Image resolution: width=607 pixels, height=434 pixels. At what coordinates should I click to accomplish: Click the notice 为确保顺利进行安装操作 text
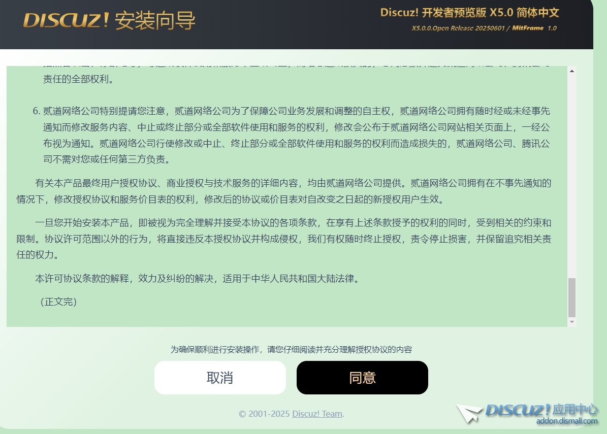291,350
